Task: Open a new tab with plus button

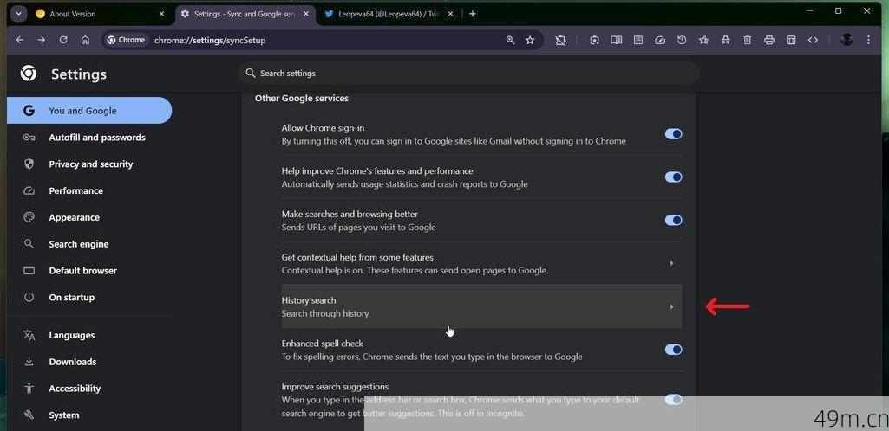Action: click(x=473, y=14)
